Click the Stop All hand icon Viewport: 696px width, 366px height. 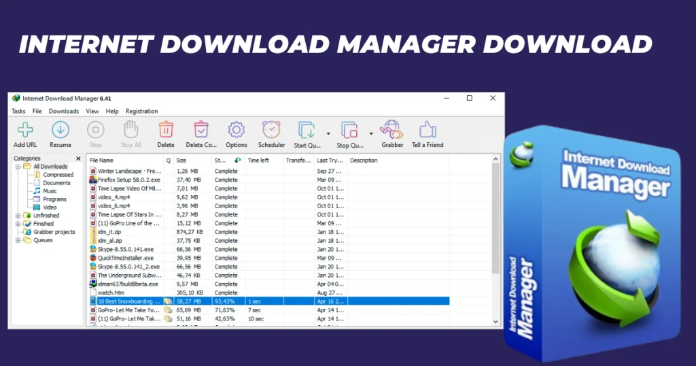[x=131, y=130]
